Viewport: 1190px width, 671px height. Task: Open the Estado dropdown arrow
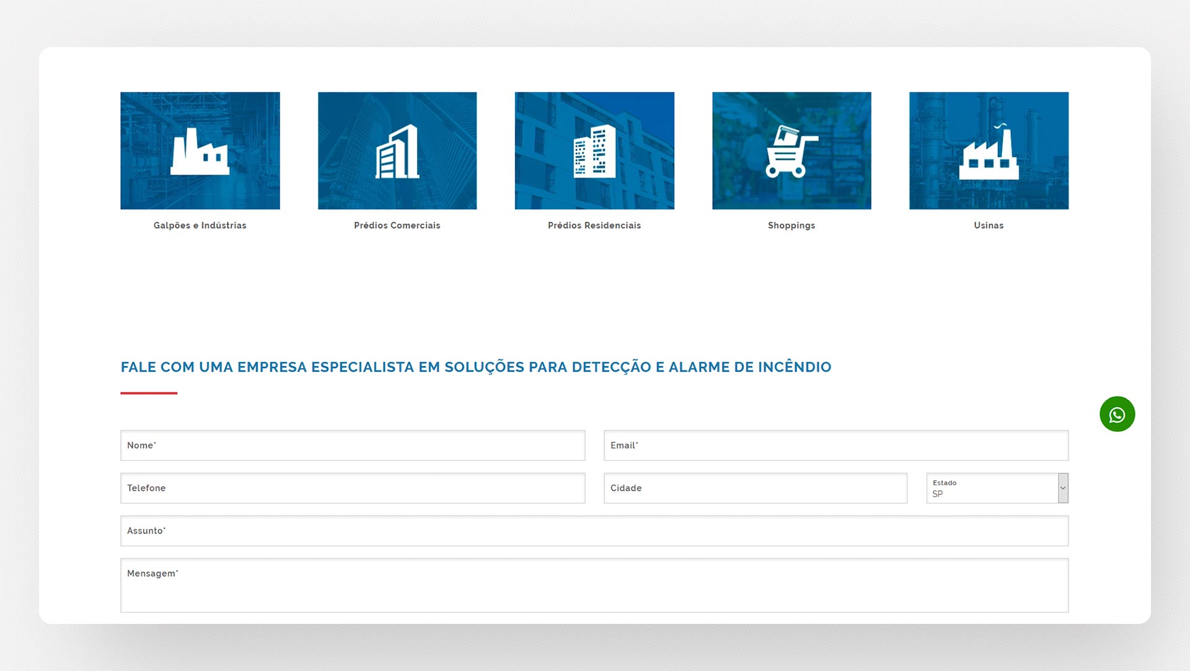pyautogui.click(x=1063, y=488)
